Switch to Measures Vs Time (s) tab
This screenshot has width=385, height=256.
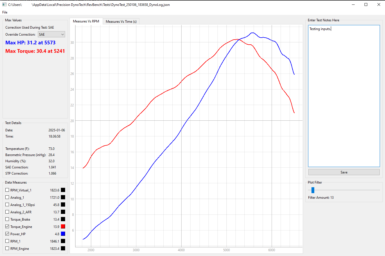pyautogui.click(x=121, y=22)
